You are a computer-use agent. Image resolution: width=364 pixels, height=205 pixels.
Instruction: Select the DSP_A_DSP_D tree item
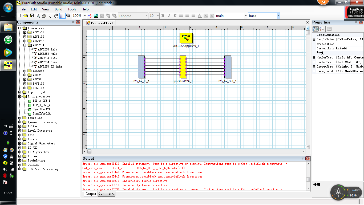click(x=42, y=101)
